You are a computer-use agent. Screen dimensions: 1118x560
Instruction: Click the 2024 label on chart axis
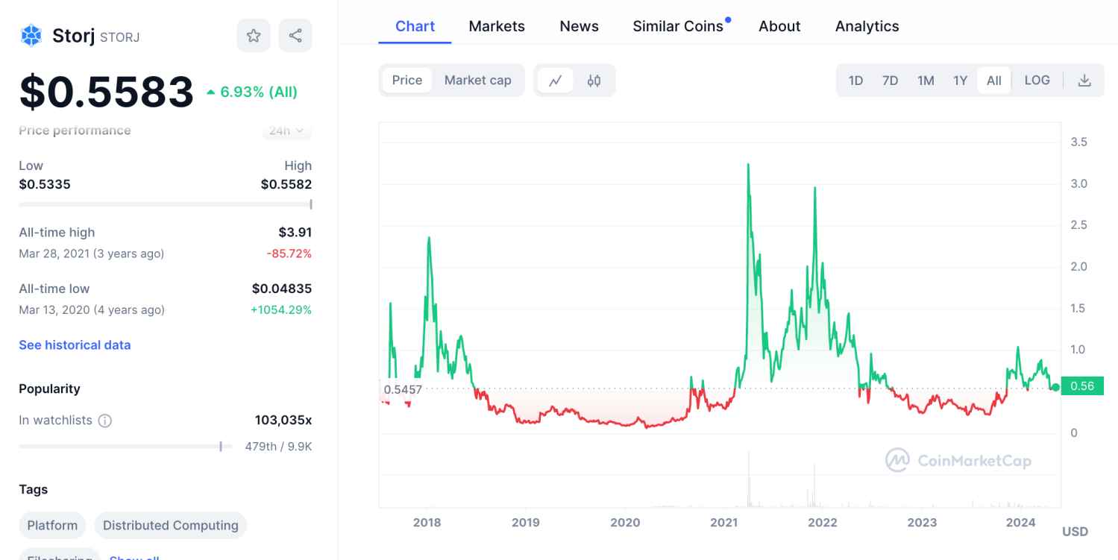1020,522
